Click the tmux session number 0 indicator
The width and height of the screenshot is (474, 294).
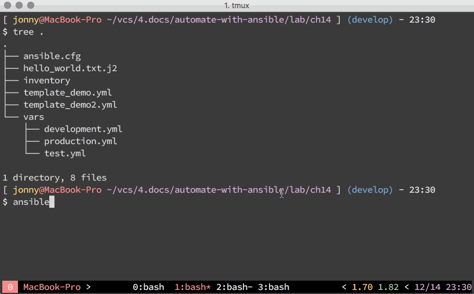(10, 287)
